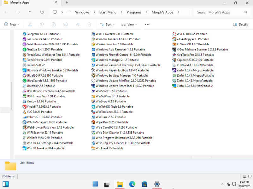This screenshot has width=253, height=189.
Task: Open the View dropdown menu
Action: [x=129, y=25]
